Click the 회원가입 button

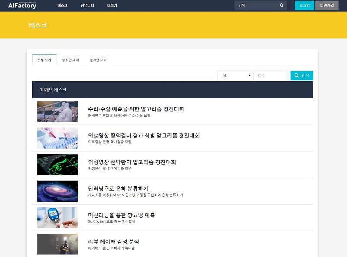327,6
